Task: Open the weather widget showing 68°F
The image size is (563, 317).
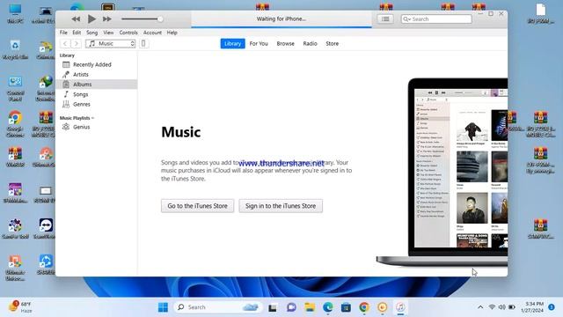Action: tap(21, 307)
